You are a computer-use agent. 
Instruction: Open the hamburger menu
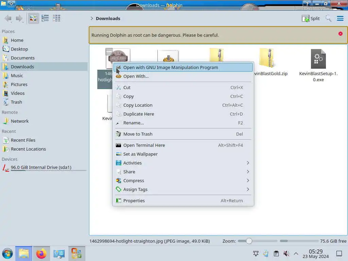click(x=340, y=18)
